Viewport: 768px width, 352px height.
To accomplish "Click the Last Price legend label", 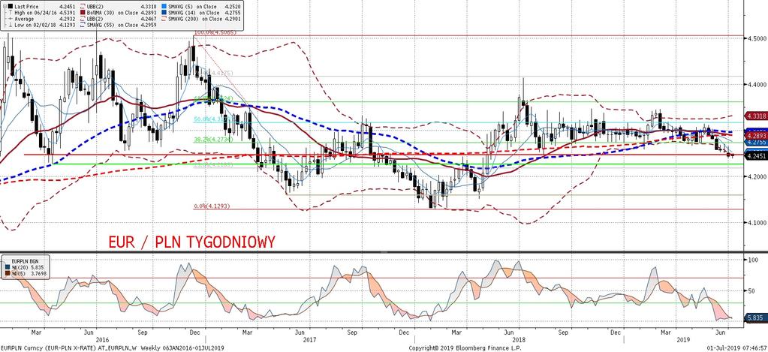I will (26, 6).
